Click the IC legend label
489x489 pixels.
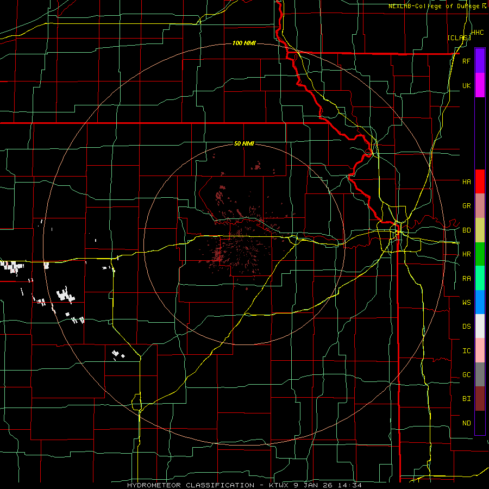point(466,351)
